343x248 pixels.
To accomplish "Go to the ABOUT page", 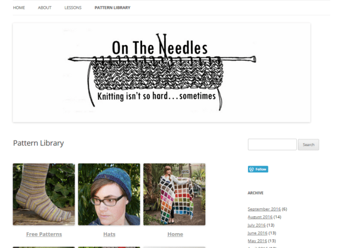I will [x=44, y=8].
